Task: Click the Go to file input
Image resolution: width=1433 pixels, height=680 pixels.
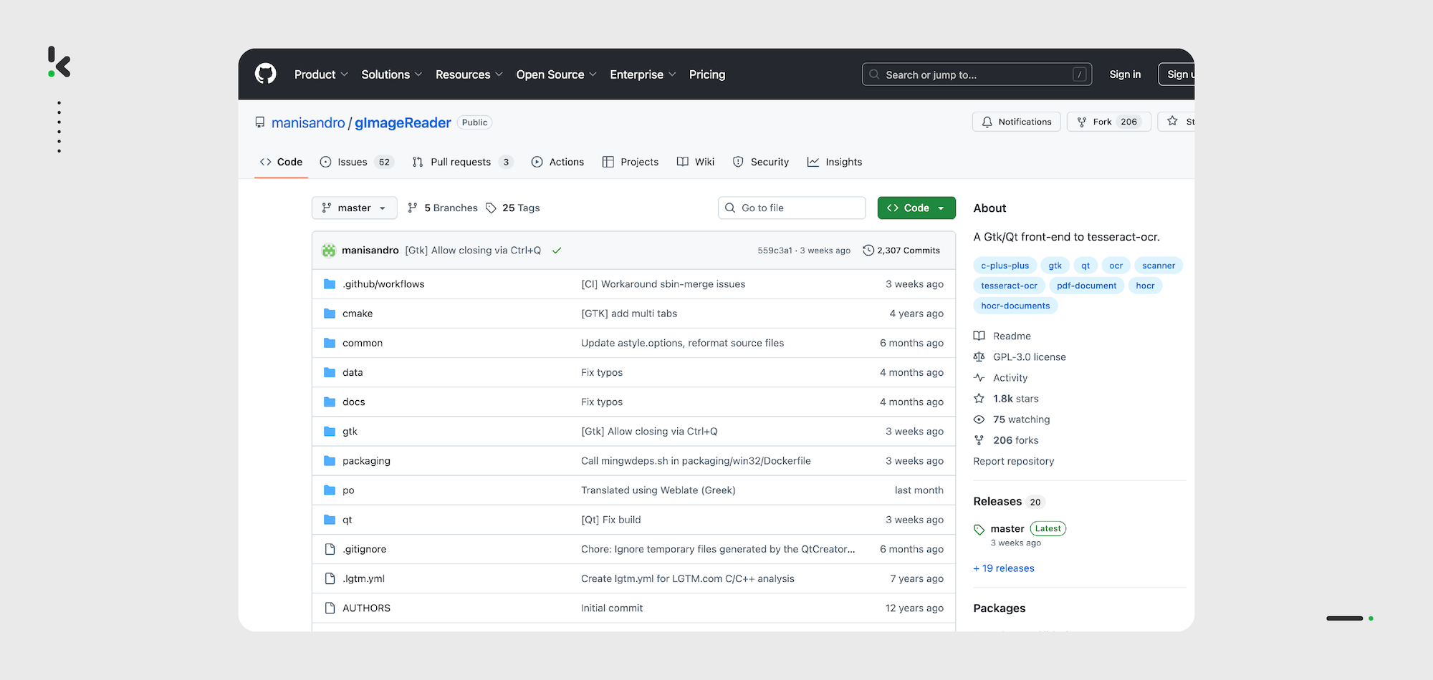Action: click(792, 208)
